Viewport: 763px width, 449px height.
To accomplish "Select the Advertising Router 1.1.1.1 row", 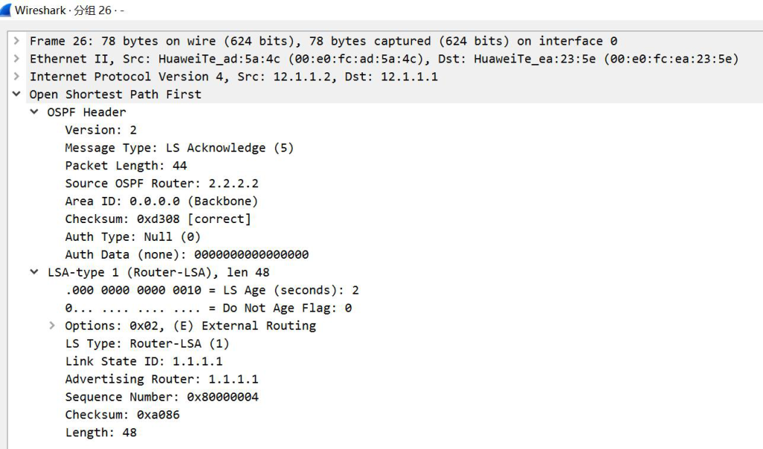I will point(162,379).
